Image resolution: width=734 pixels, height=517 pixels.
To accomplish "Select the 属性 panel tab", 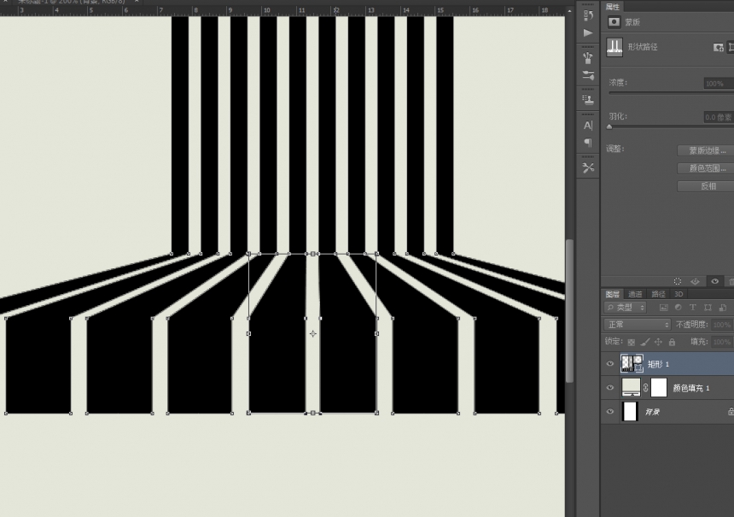I will click(612, 7).
